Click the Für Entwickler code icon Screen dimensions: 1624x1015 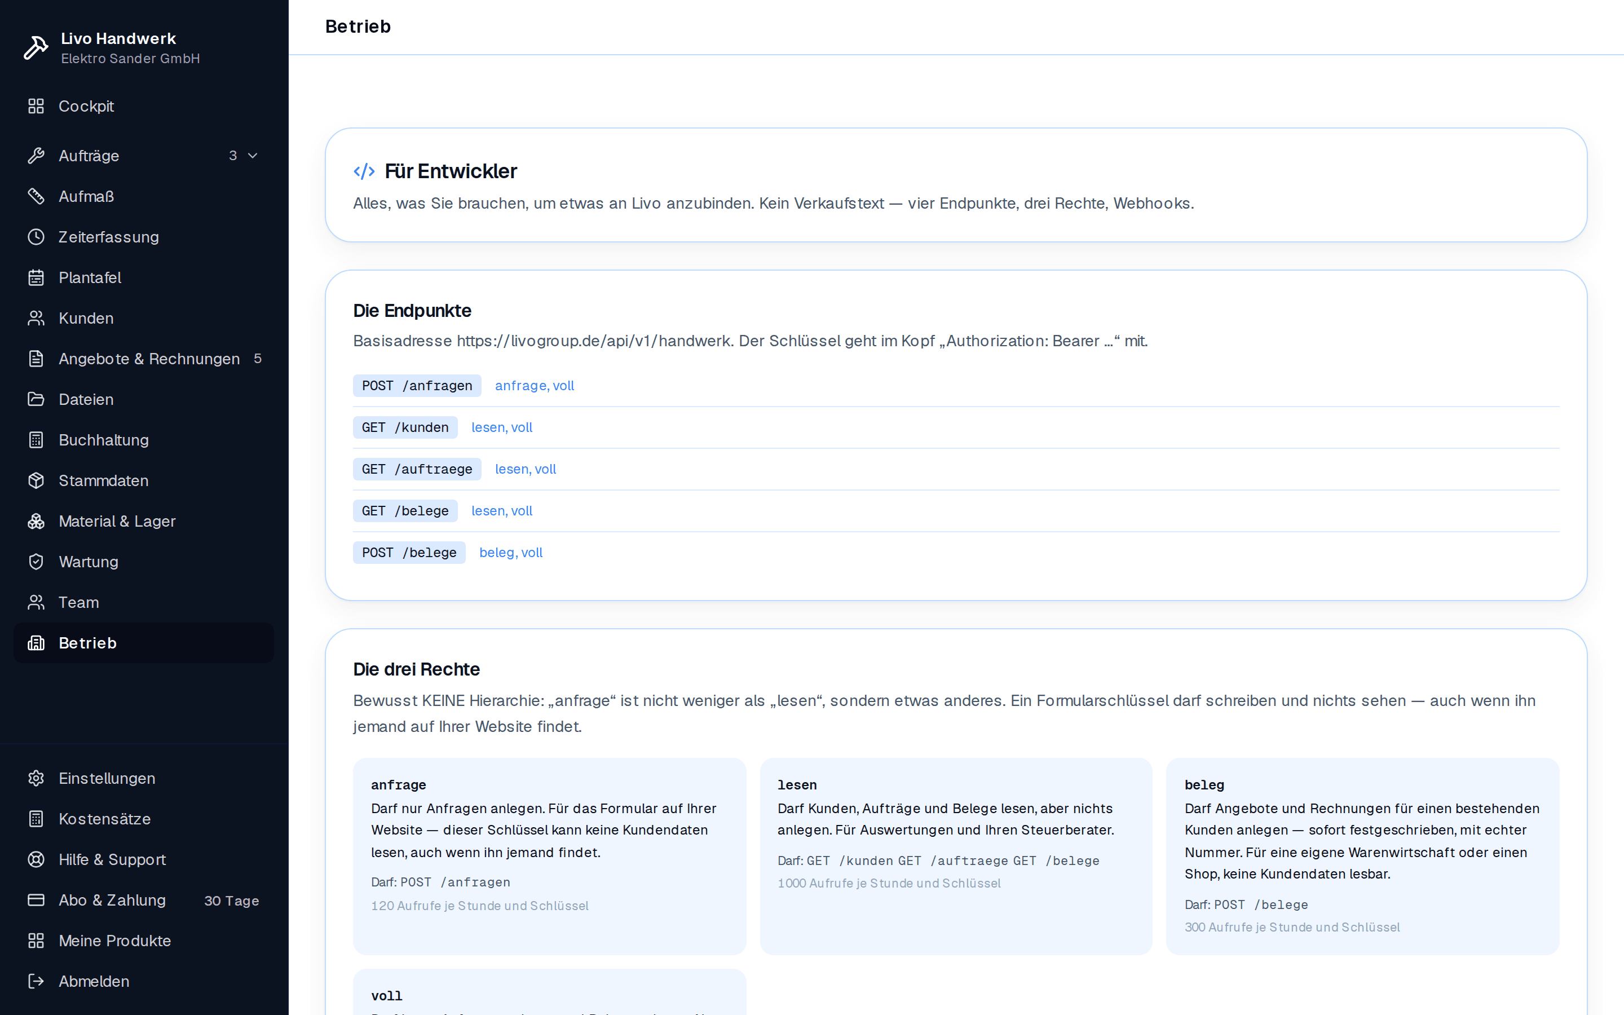(364, 171)
